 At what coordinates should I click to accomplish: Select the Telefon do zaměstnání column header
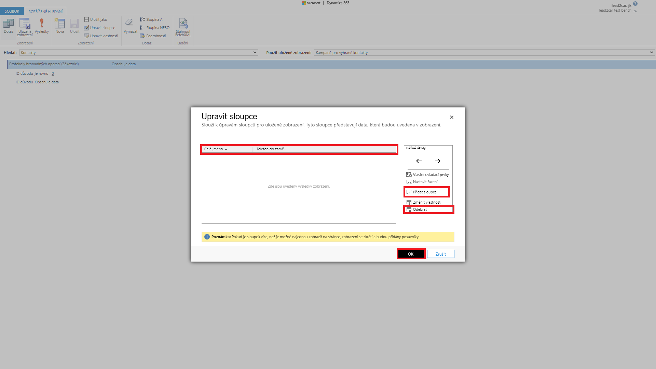coord(271,149)
